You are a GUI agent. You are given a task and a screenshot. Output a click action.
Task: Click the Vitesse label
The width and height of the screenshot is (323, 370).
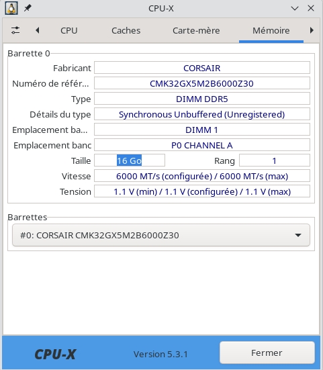point(76,176)
